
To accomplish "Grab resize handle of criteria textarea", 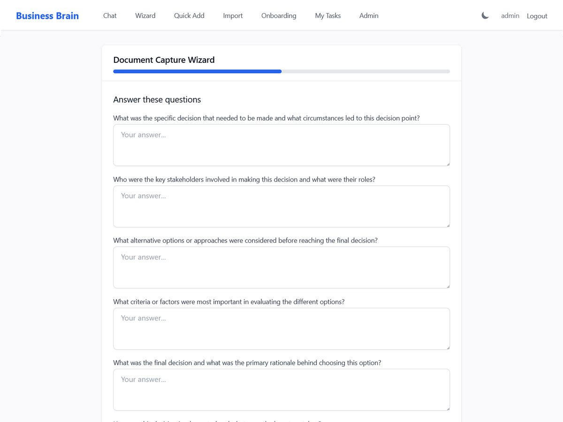I will pyautogui.click(x=448, y=347).
